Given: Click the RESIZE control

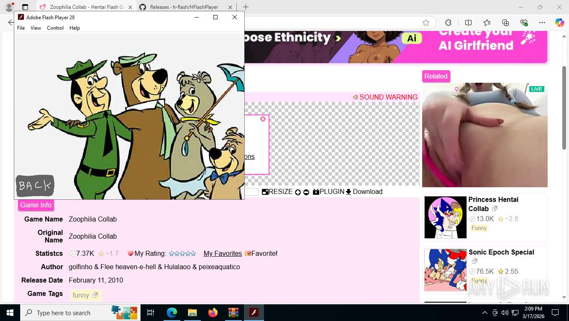Looking at the screenshot, I should tap(277, 192).
